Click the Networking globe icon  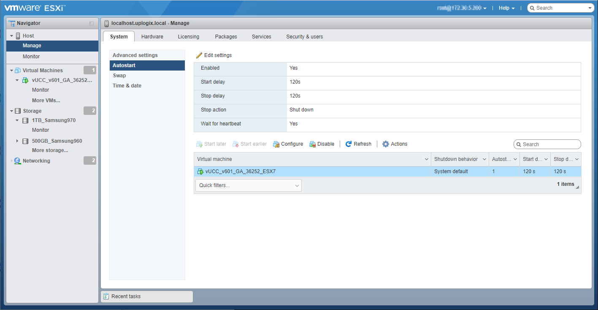[x=17, y=161]
